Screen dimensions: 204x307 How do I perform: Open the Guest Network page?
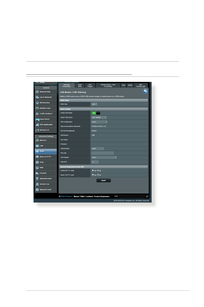(x=46, y=97)
